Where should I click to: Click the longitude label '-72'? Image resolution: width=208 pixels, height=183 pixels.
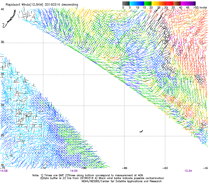tap(43, 168)
